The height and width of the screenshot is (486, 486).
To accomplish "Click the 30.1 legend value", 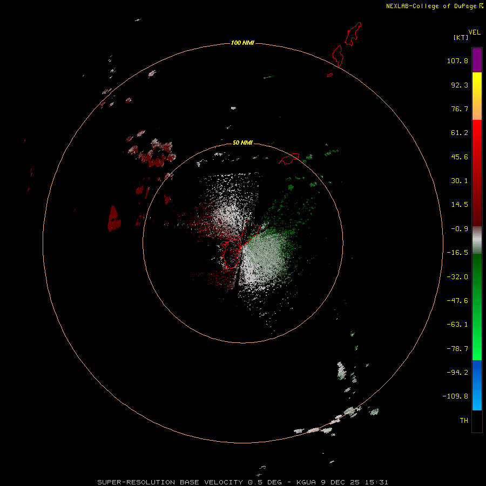I will pos(460,181).
